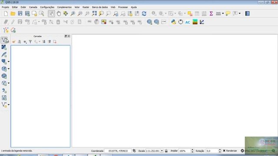Click the AC plugin icon
Image resolution: width=278 pixels, height=156 pixels.
tap(188, 22)
